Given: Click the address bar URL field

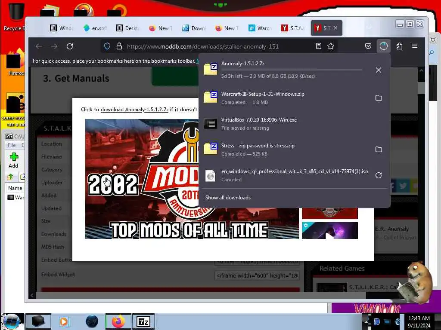Looking at the screenshot, I should pos(219,46).
